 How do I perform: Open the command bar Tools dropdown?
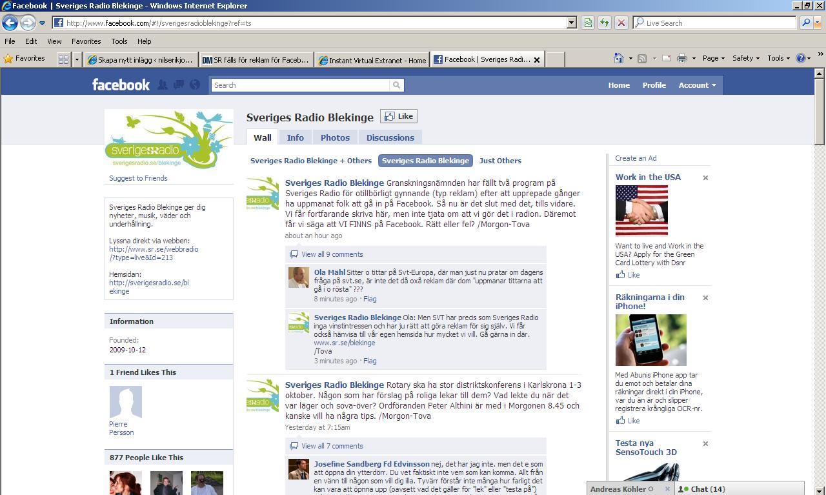pyautogui.click(x=779, y=58)
